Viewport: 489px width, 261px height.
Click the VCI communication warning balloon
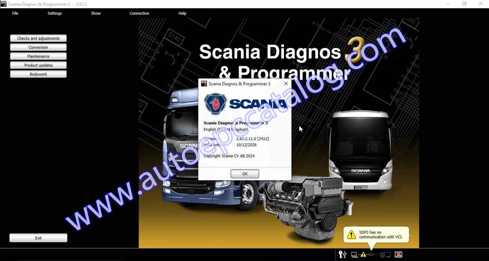[376, 234]
